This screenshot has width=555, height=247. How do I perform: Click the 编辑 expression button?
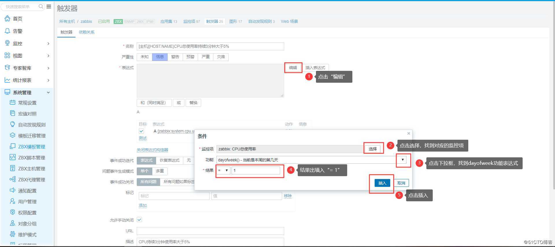[x=293, y=68]
